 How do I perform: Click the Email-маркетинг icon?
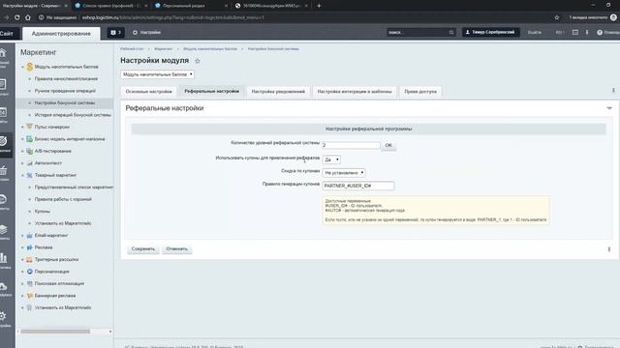(x=29, y=235)
